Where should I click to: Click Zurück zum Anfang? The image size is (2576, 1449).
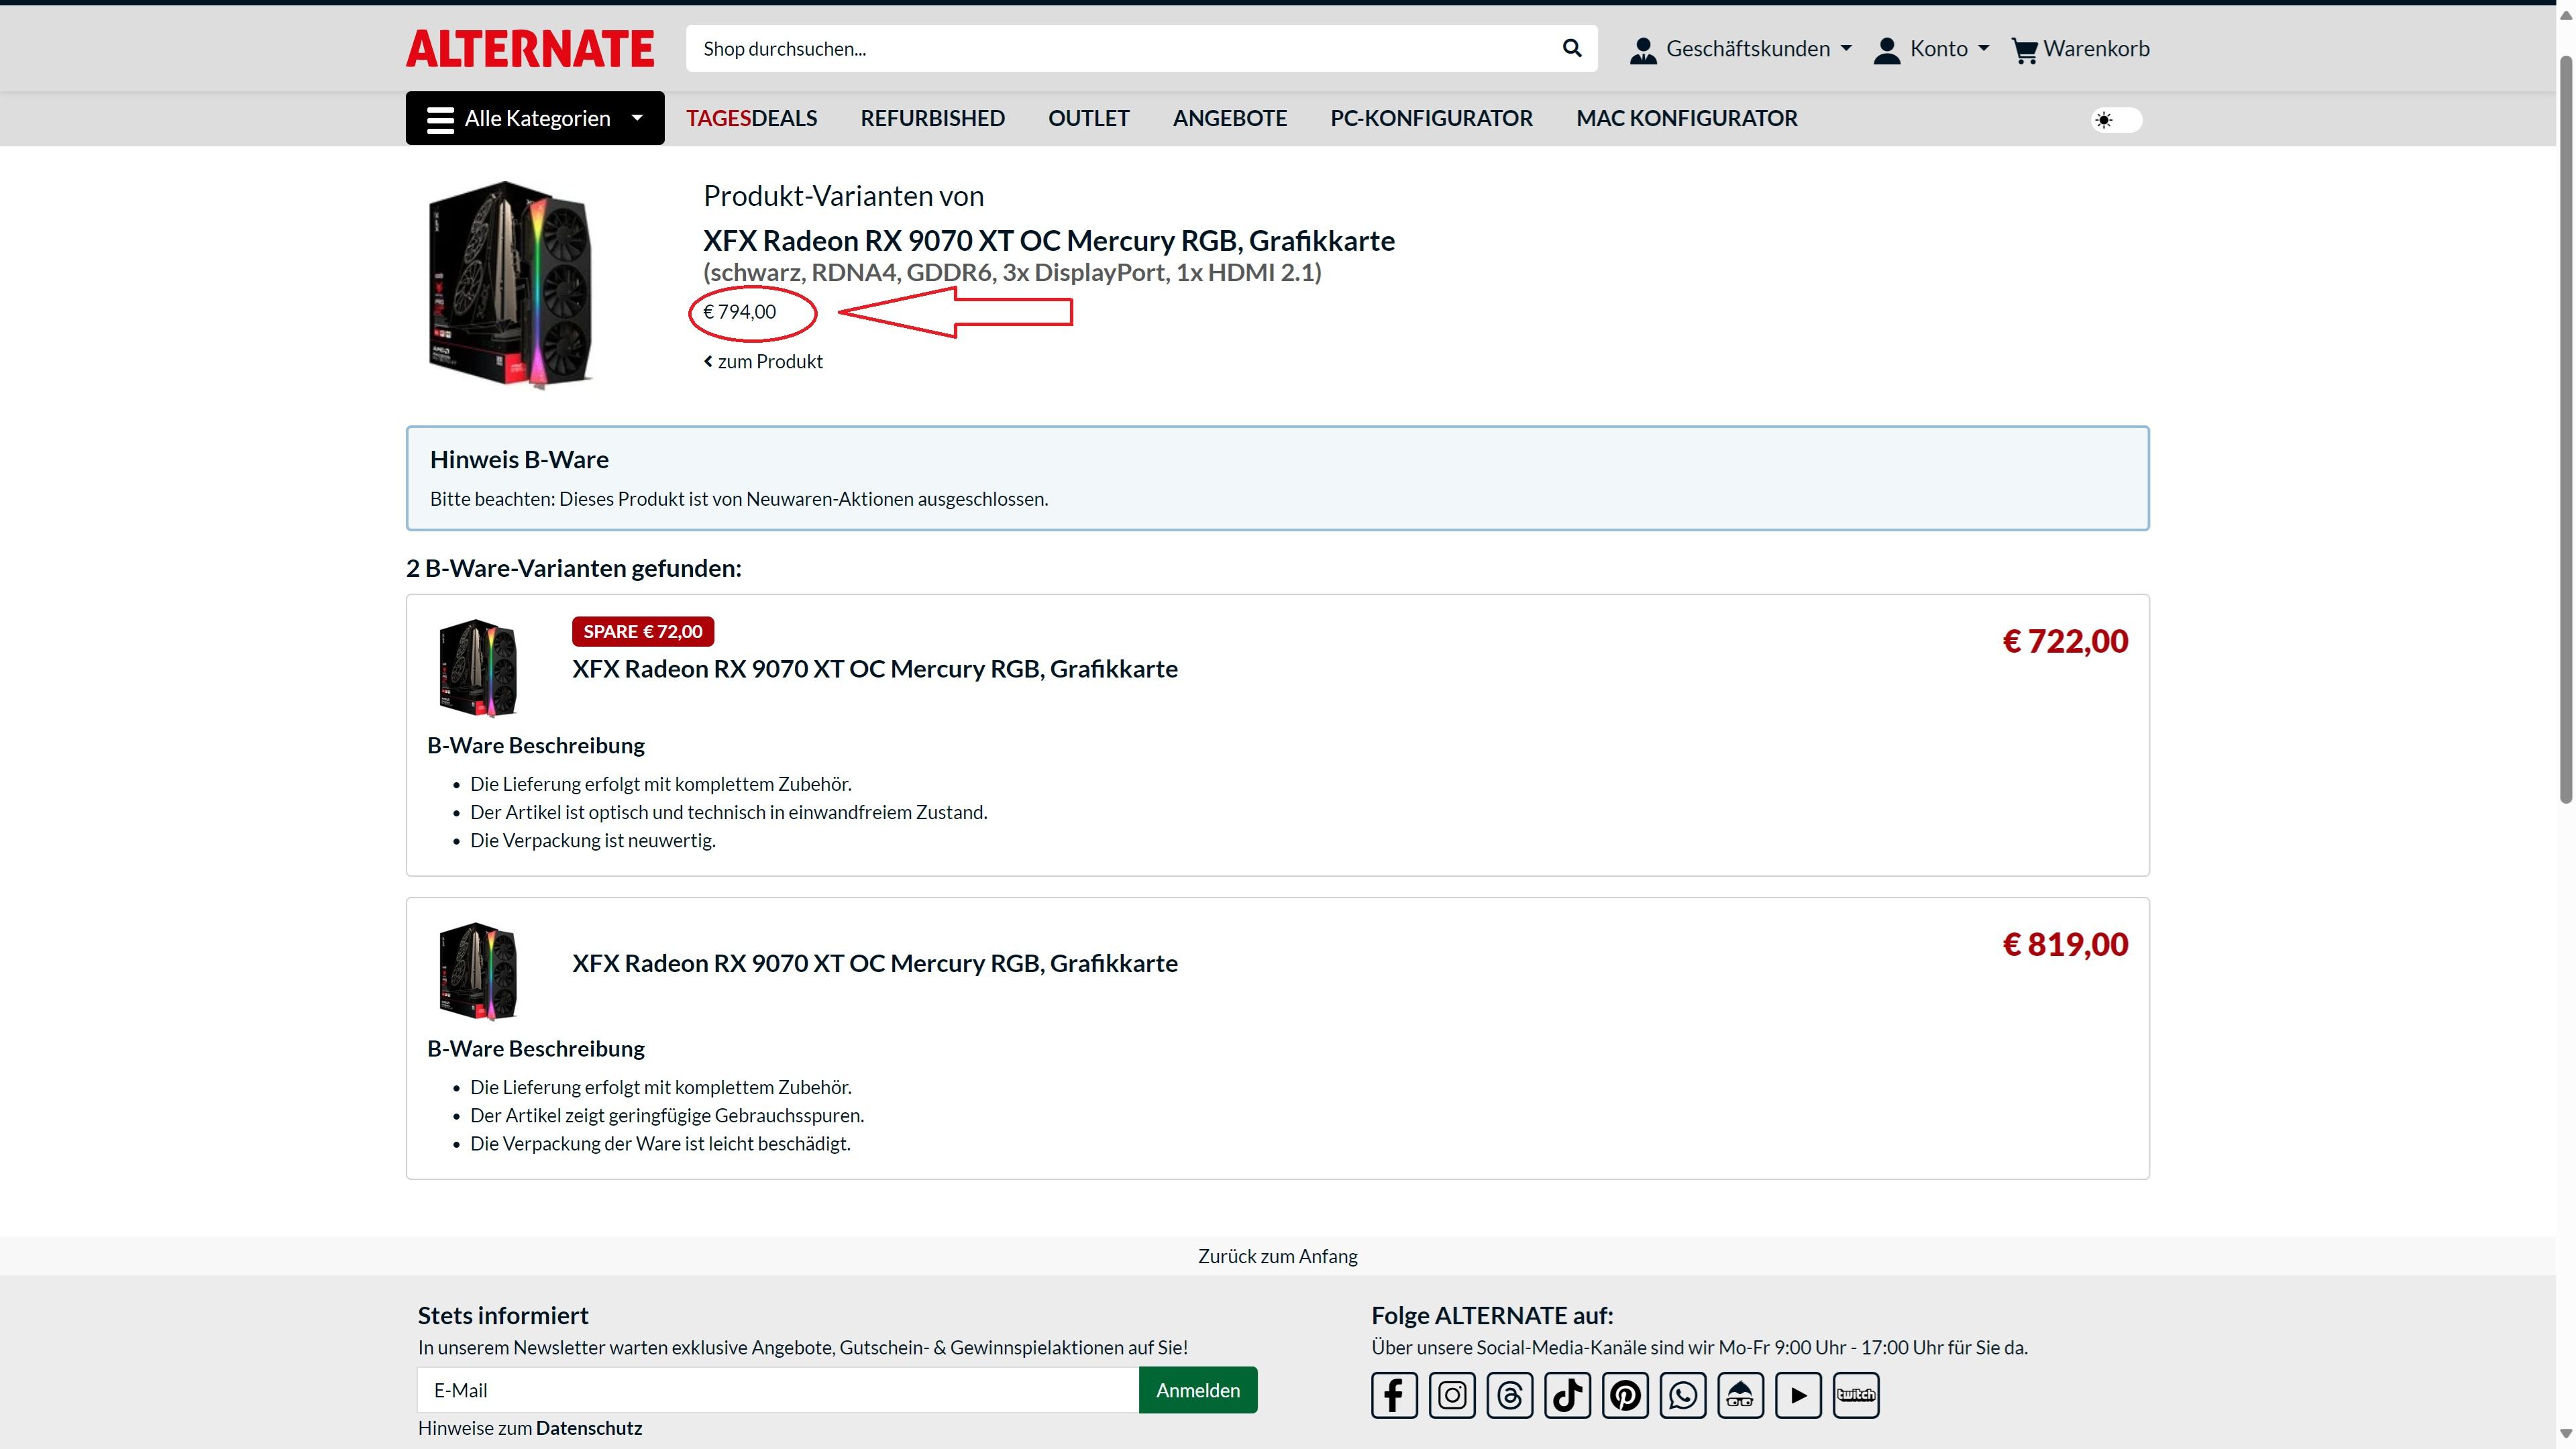coord(1277,1256)
